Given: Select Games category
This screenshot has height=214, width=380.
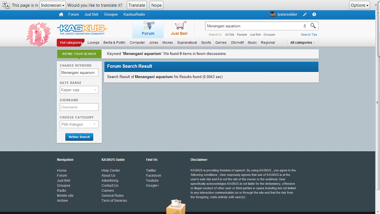Looking at the screenshot, I should coord(221,43).
